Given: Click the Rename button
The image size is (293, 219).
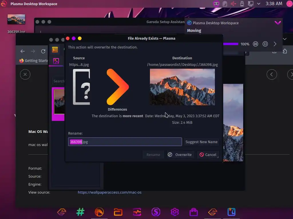Looking at the screenshot, I should (x=153, y=155).
